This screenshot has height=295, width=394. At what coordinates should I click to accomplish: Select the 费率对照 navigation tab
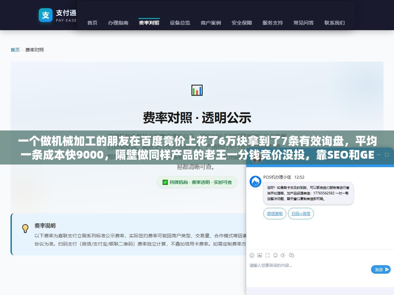point(149,23)
